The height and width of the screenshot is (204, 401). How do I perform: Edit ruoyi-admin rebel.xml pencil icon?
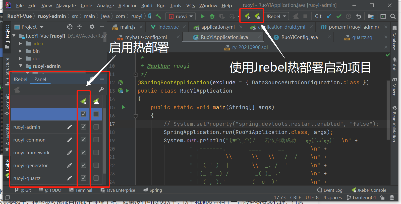click(x=70, y=127)
